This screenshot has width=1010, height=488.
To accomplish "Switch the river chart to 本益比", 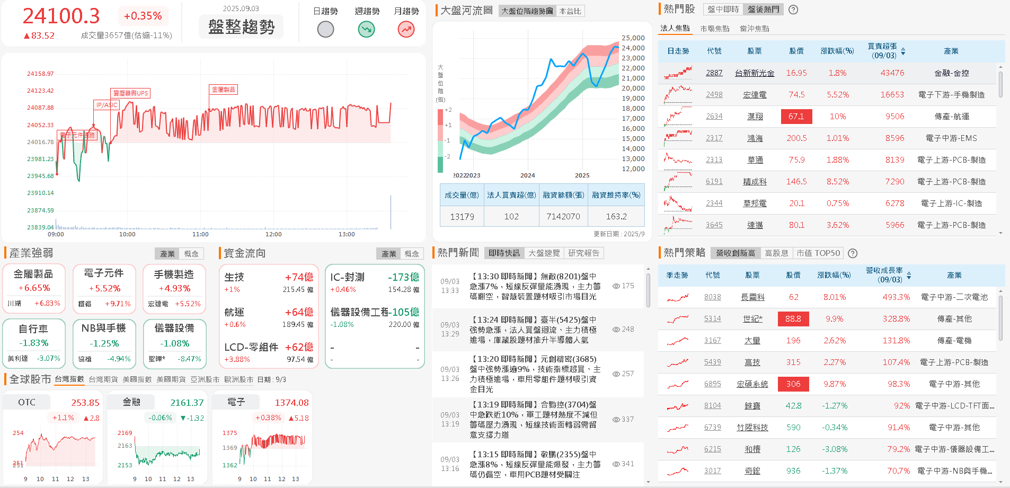I will point(570,11).
